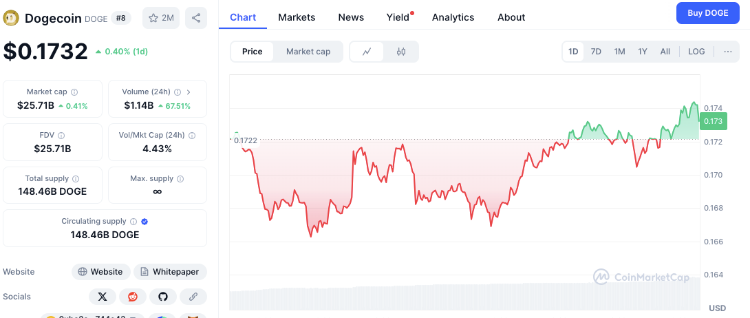Open the Markets tab

(297, 17)
